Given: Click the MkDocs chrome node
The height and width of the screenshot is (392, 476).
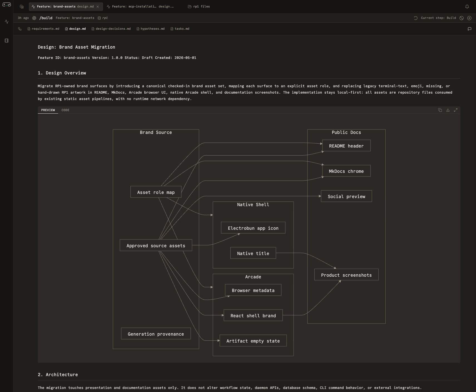Looking at the screenshot, I should [346, 171].
